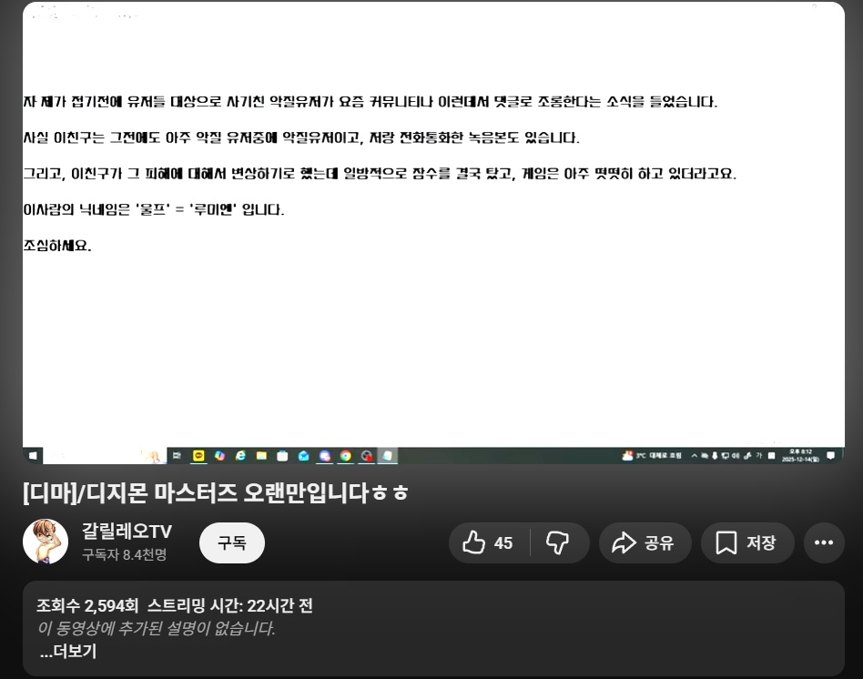This screenshot has width=863, height=679.
Task: Open the 공유 share dialog
Action: (x=644, y=543)
